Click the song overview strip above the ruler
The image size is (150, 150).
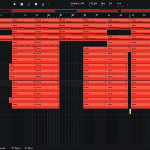[x=75, y=10]
